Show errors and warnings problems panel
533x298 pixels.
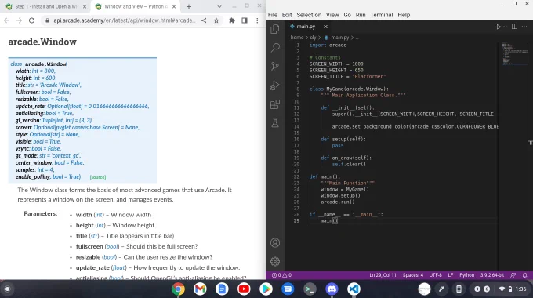[281, 275]
